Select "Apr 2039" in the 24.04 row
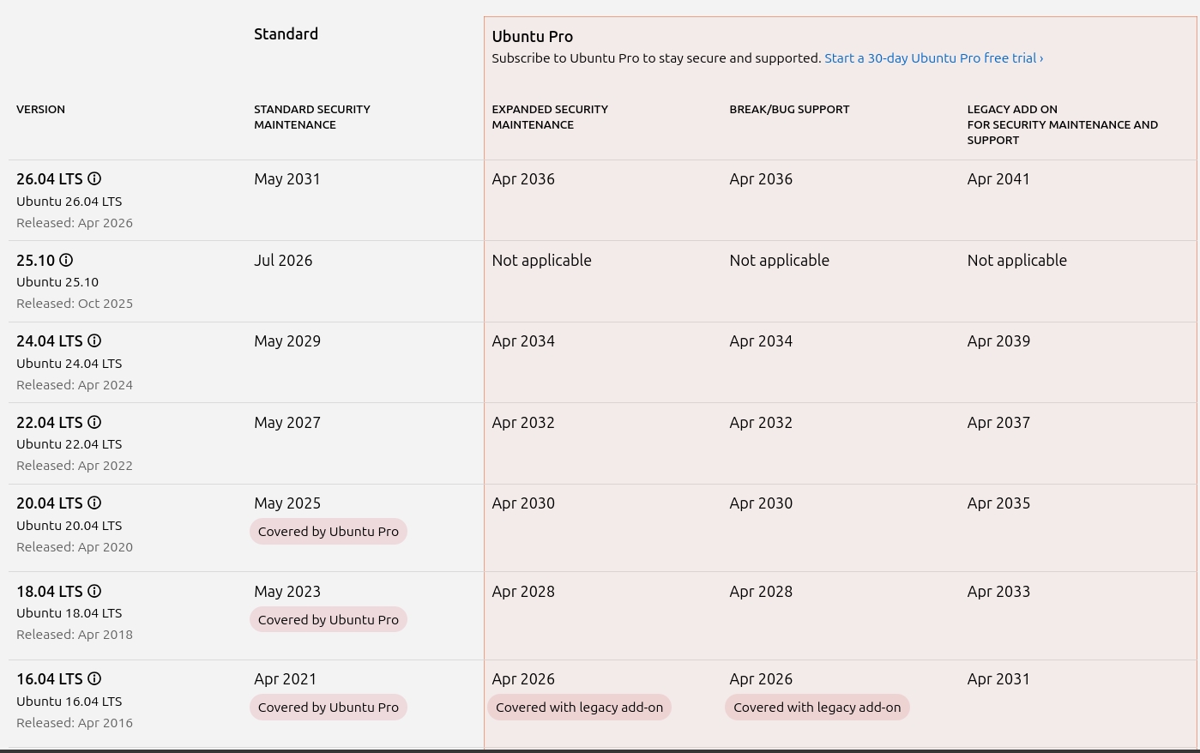The height and width of the screenshot is (753, 1200). (x=998, y=341)
